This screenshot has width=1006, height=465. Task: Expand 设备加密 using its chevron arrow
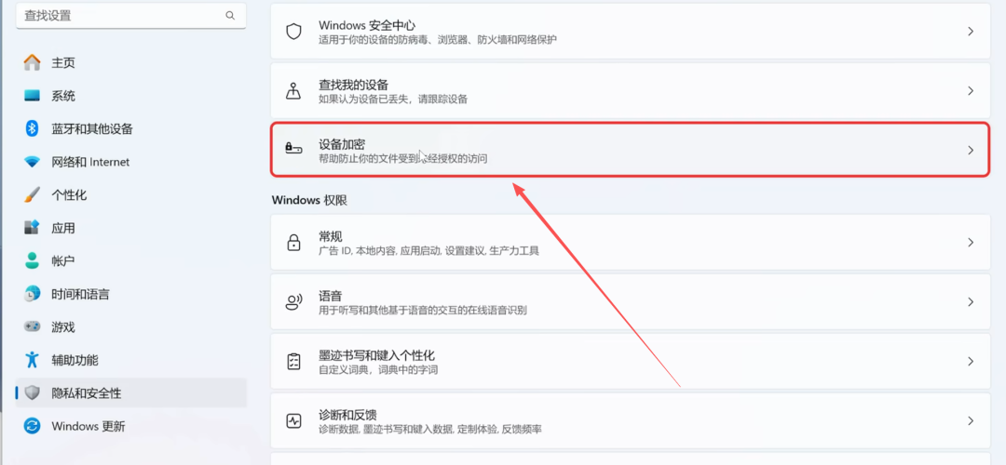pos(971,150)
